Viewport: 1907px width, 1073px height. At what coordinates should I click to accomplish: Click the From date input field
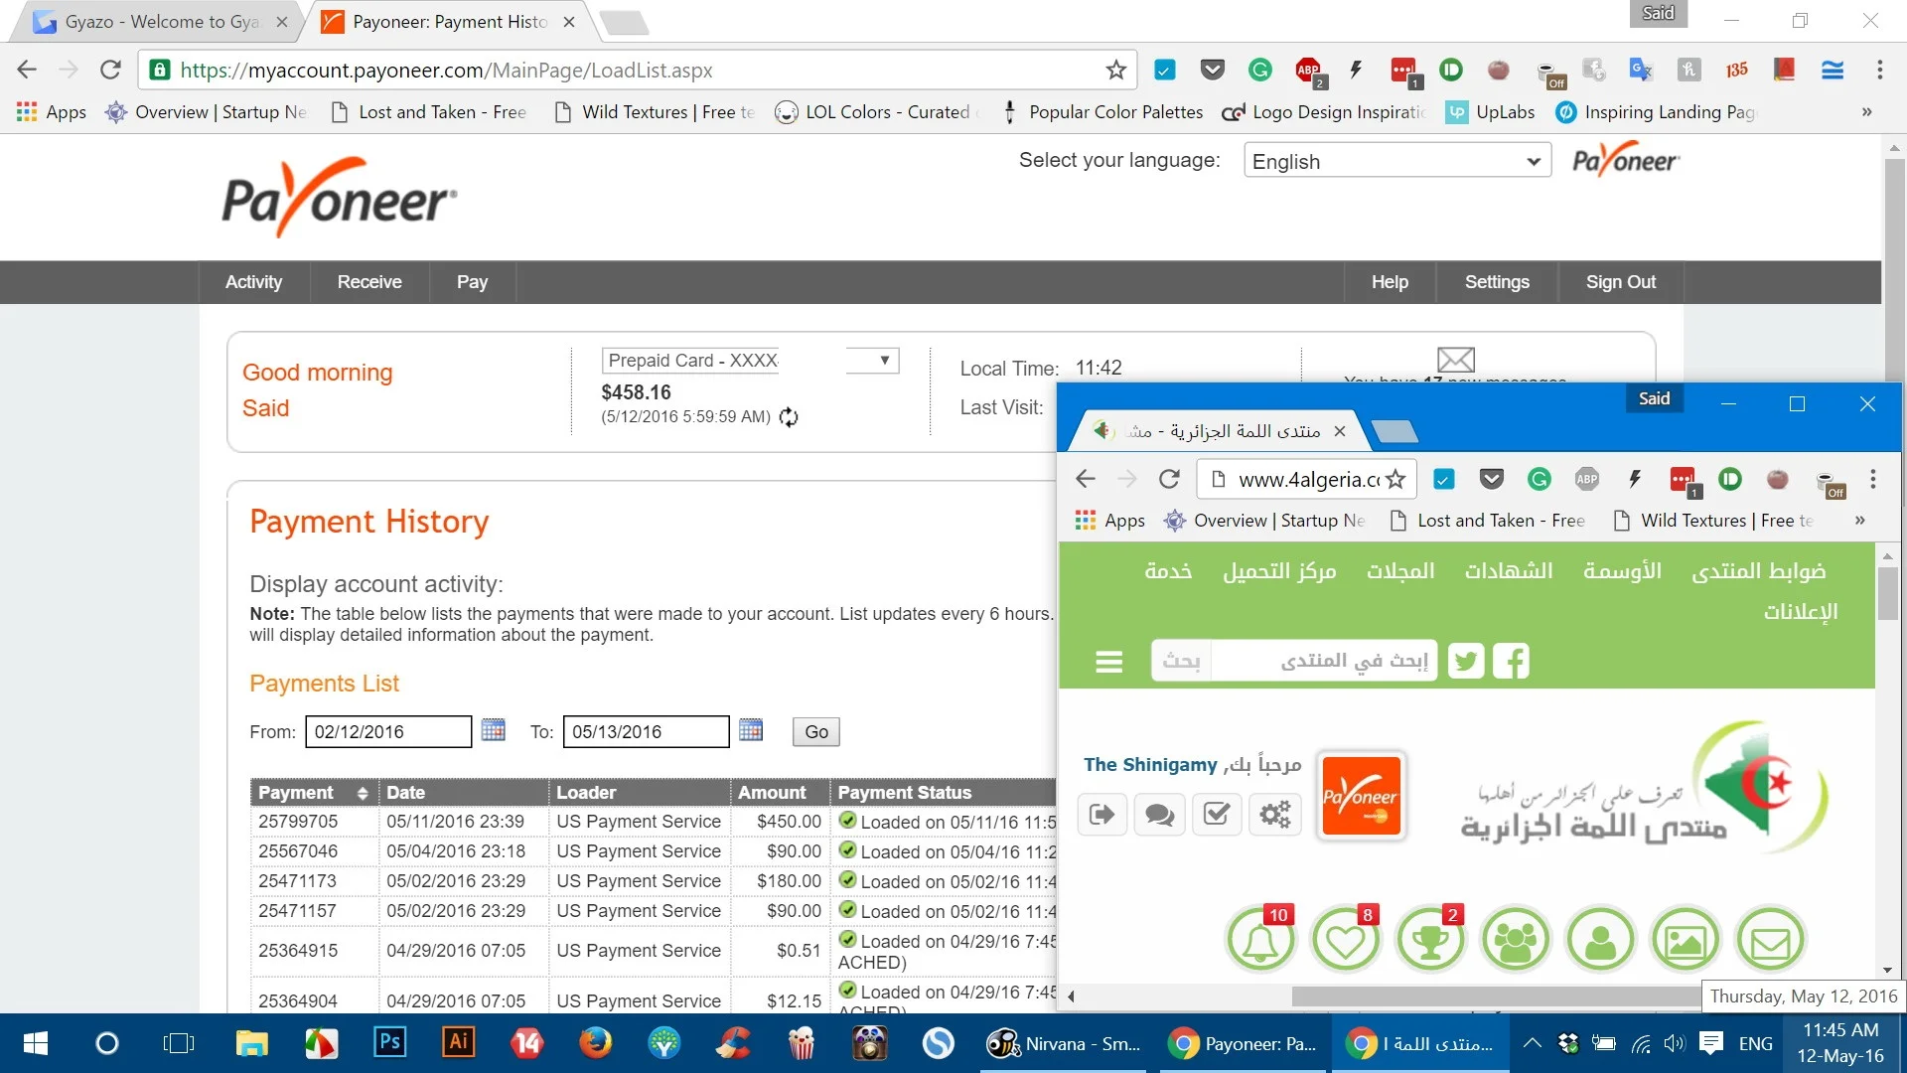tap(387, 732)
